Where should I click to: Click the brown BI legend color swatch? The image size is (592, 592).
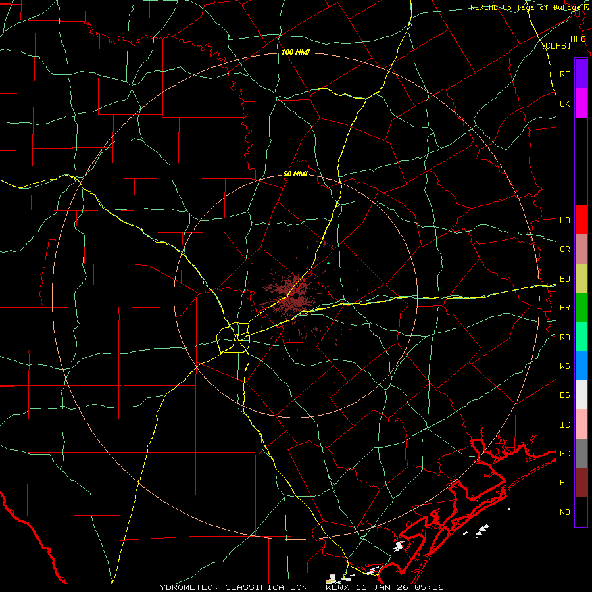pos(581,483)
